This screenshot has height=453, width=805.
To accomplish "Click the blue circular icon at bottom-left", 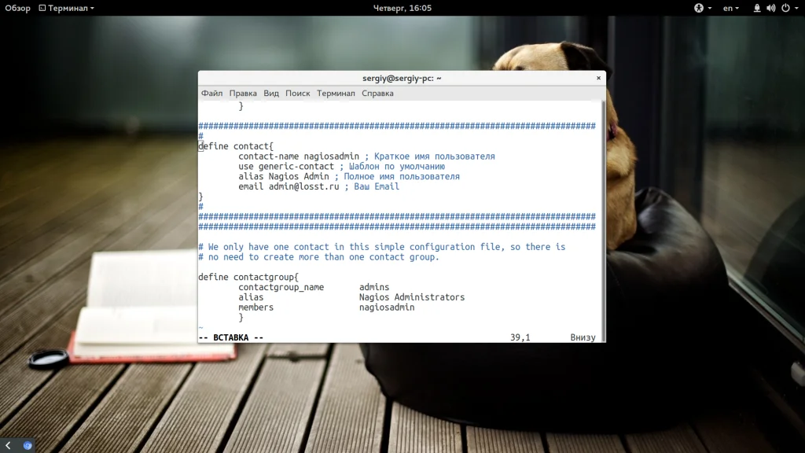I will [x=28, y=445].
